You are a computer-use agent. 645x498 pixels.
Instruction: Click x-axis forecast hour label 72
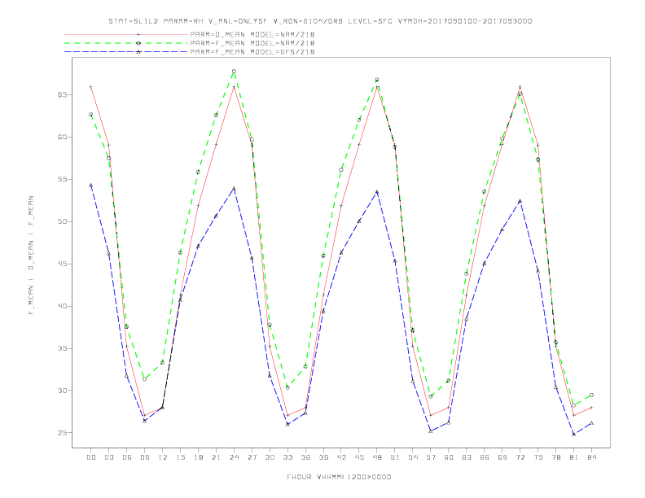520,457
